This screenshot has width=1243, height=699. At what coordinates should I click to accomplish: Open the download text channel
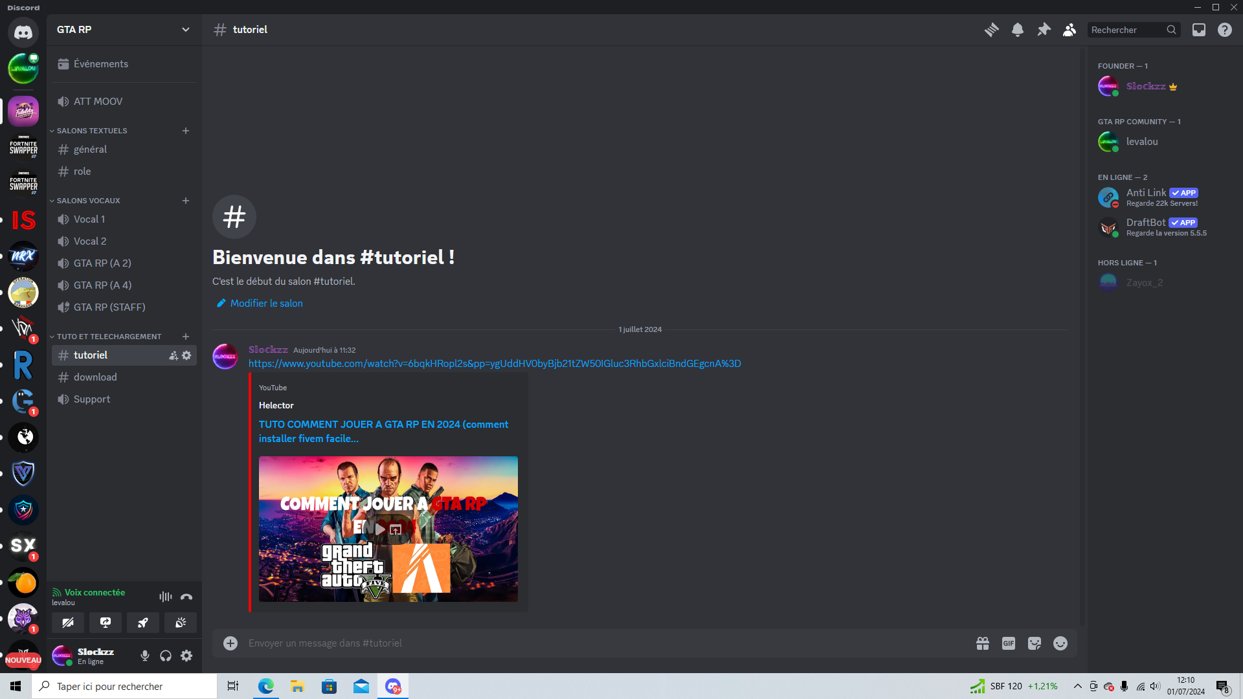pos(124,377)
